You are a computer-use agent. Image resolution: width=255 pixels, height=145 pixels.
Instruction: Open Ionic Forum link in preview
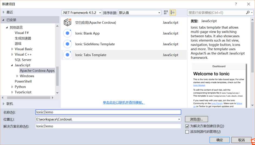pos(217,103)
